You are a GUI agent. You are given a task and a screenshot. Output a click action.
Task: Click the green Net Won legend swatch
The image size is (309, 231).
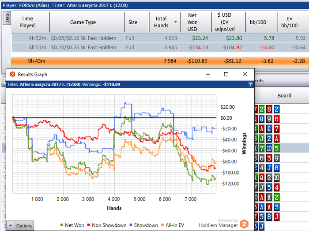tap(61, 225)
